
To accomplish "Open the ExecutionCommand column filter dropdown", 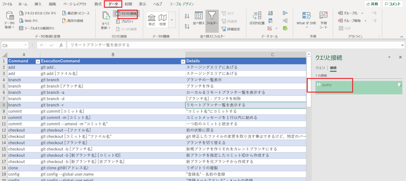I will 183,61.
